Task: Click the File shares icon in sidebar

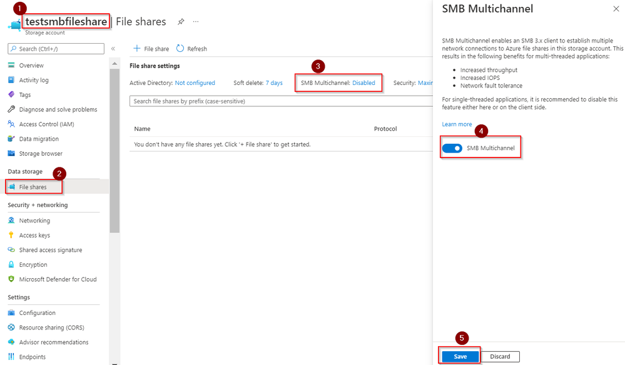Action: coord(11,187)
